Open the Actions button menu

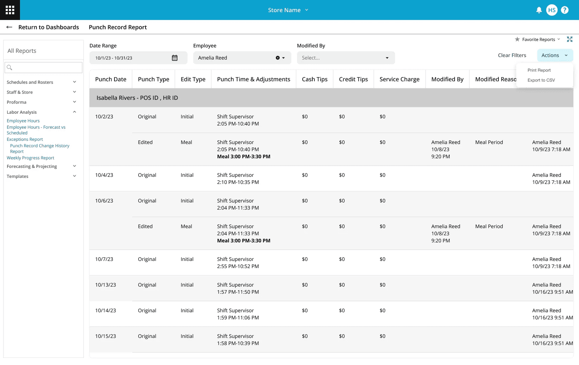[555, 55]
